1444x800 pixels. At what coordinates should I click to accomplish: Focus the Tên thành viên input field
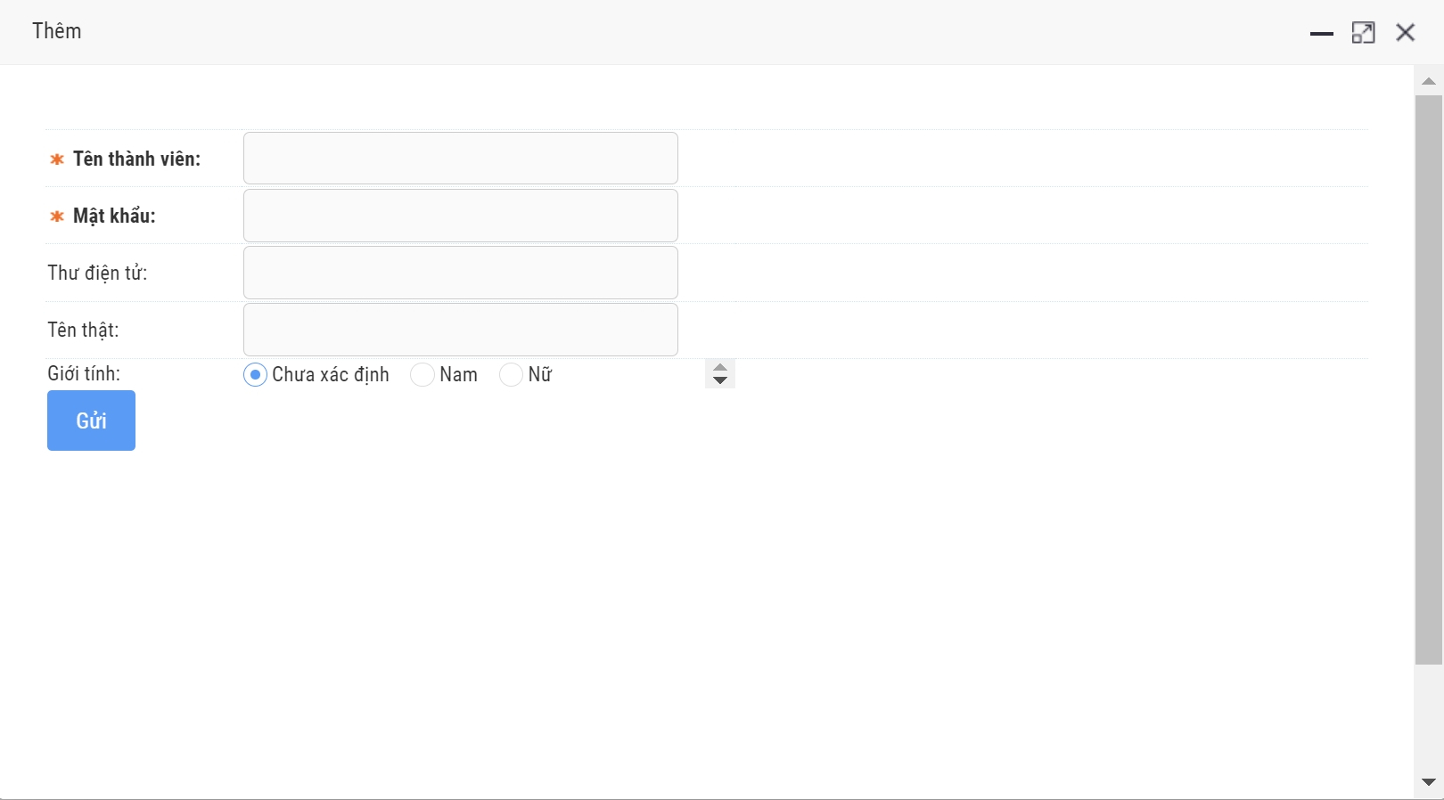pyautogui.click(x=460, y=159)
